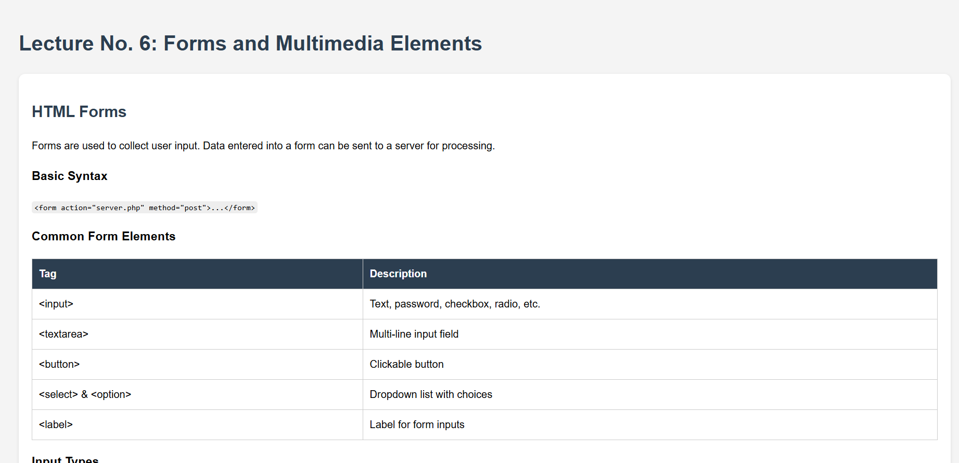959x463 pixels.
Task: Click the HTML Forms section heading
Action: coord(79,112)
